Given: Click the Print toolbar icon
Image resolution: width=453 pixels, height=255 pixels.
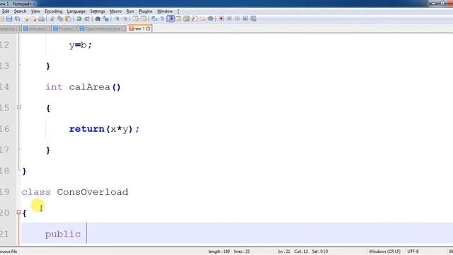Looking at the screenshot, I should [42, 19].
